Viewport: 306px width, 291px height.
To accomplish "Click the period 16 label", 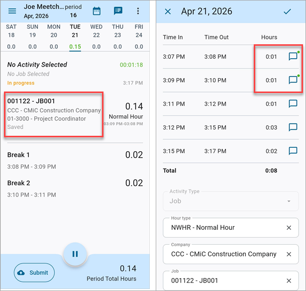I will pos(73,11).
